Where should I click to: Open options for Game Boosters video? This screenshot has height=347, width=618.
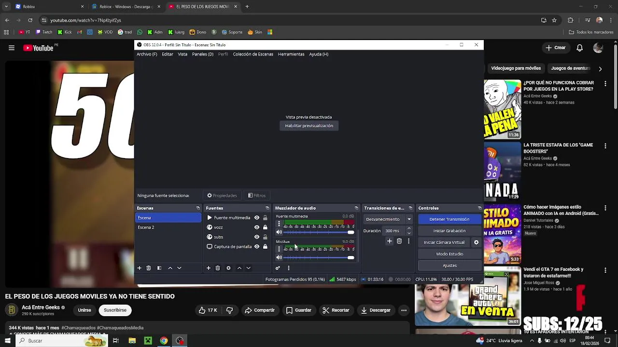605,146
